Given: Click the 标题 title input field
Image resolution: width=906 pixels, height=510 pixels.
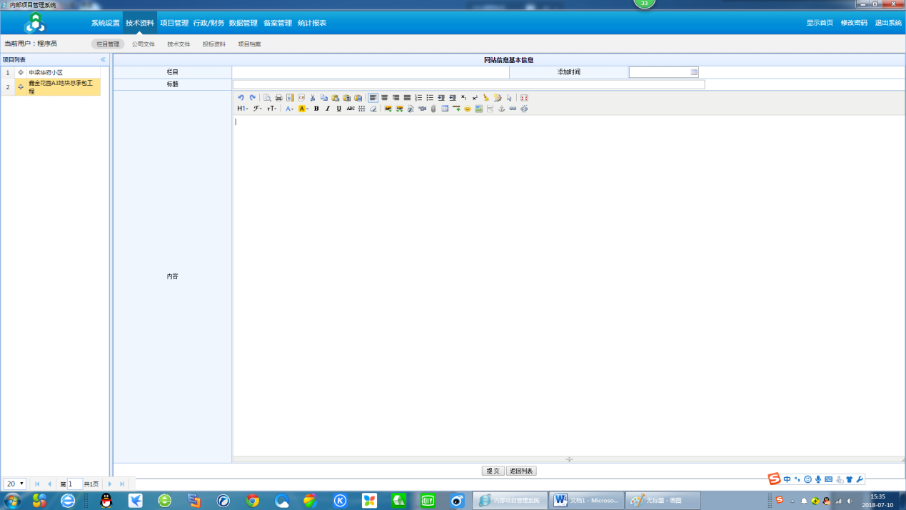Looking at the screenshot, I should (468, 84).
